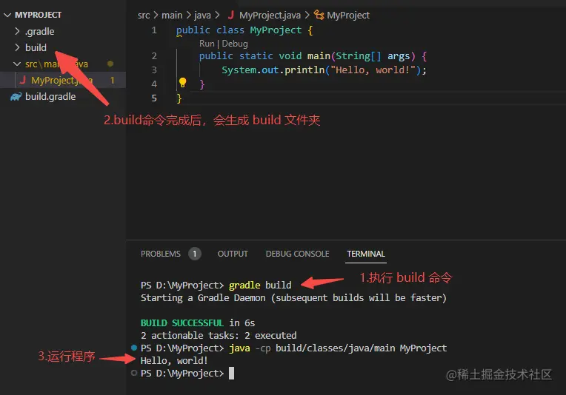This screenshot has width=566, height=395.
Task: Click the 'main' breadcrumb segment
Action: (172, 15)
